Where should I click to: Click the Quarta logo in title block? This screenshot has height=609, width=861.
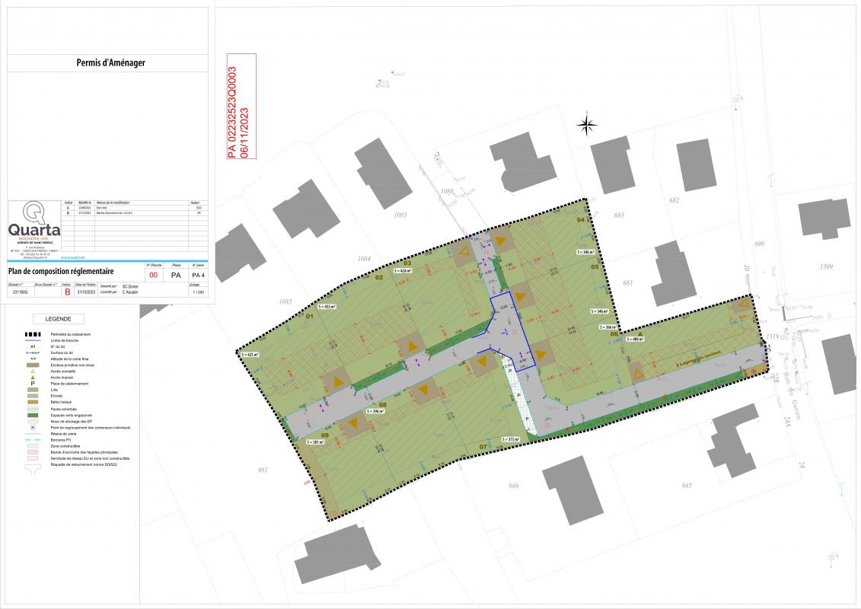tap(33, 224)
